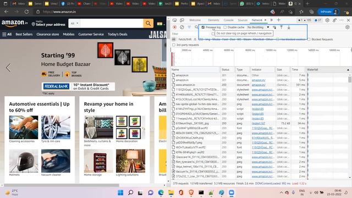Click Amazon search magnifier button
Viewport: 352px width, 198px height.
pos(148,23)
